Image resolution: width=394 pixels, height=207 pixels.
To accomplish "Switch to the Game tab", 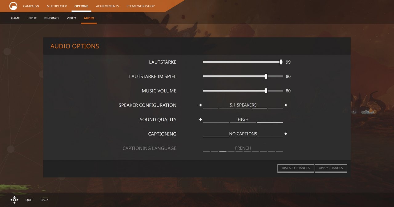I will [x=15, y=18].
